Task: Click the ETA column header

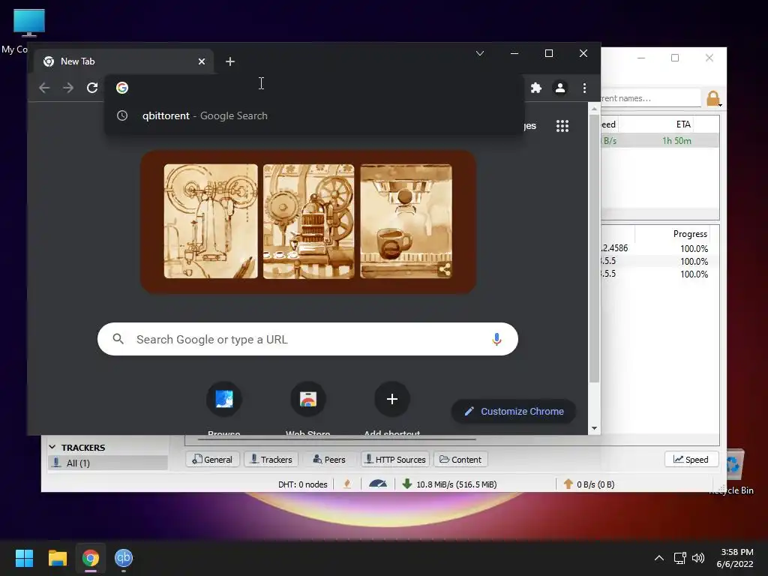Action: click(x=683, y=124)
